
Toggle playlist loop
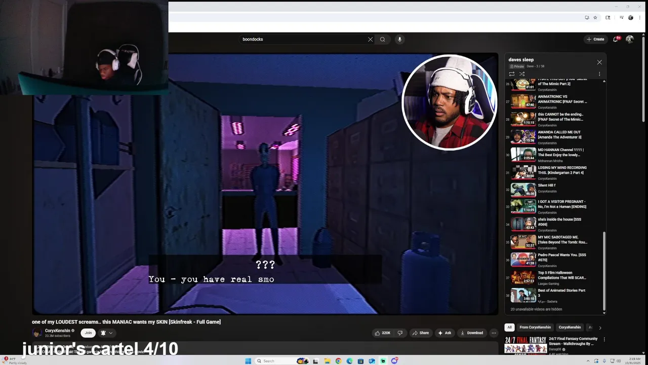tap(512, 74)
